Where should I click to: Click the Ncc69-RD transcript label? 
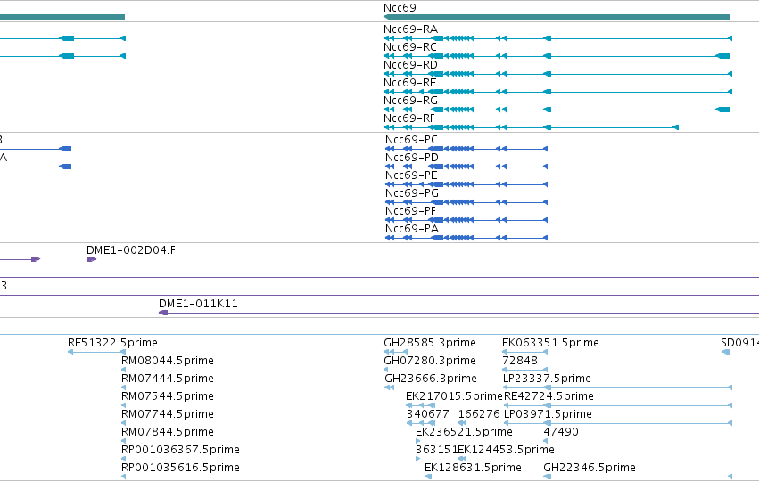[x=410, y=65]
